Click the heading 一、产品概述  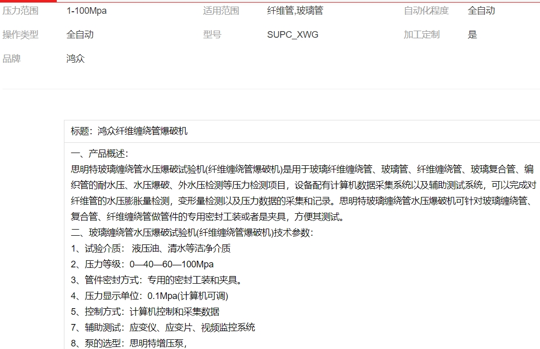click(100, 154)
